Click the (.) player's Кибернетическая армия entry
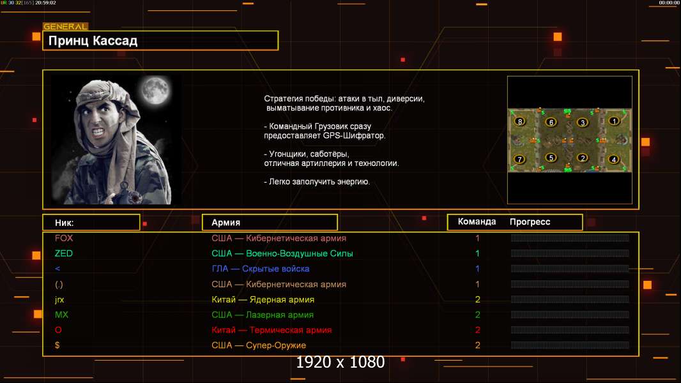Image resolution: width=681 pixels, height=383 pixels. click(x=279, y=285)
